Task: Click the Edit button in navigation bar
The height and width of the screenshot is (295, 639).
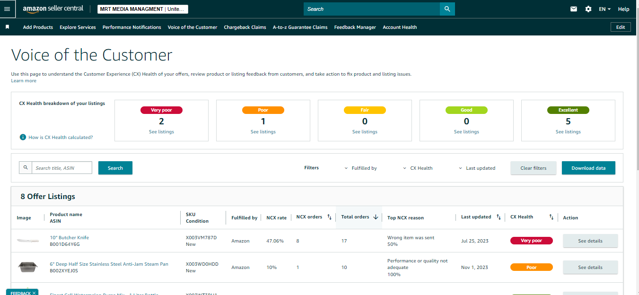Action: click(x=621, y=27)
